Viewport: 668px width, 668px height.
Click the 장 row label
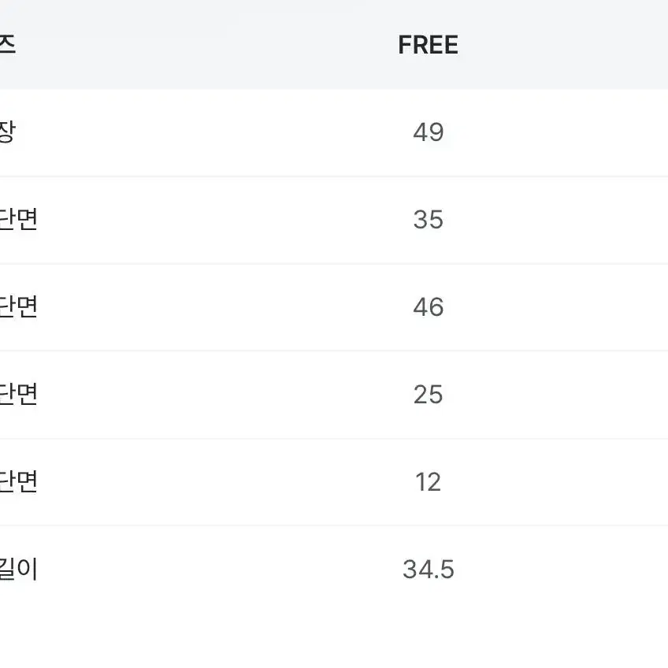point(8,132)
